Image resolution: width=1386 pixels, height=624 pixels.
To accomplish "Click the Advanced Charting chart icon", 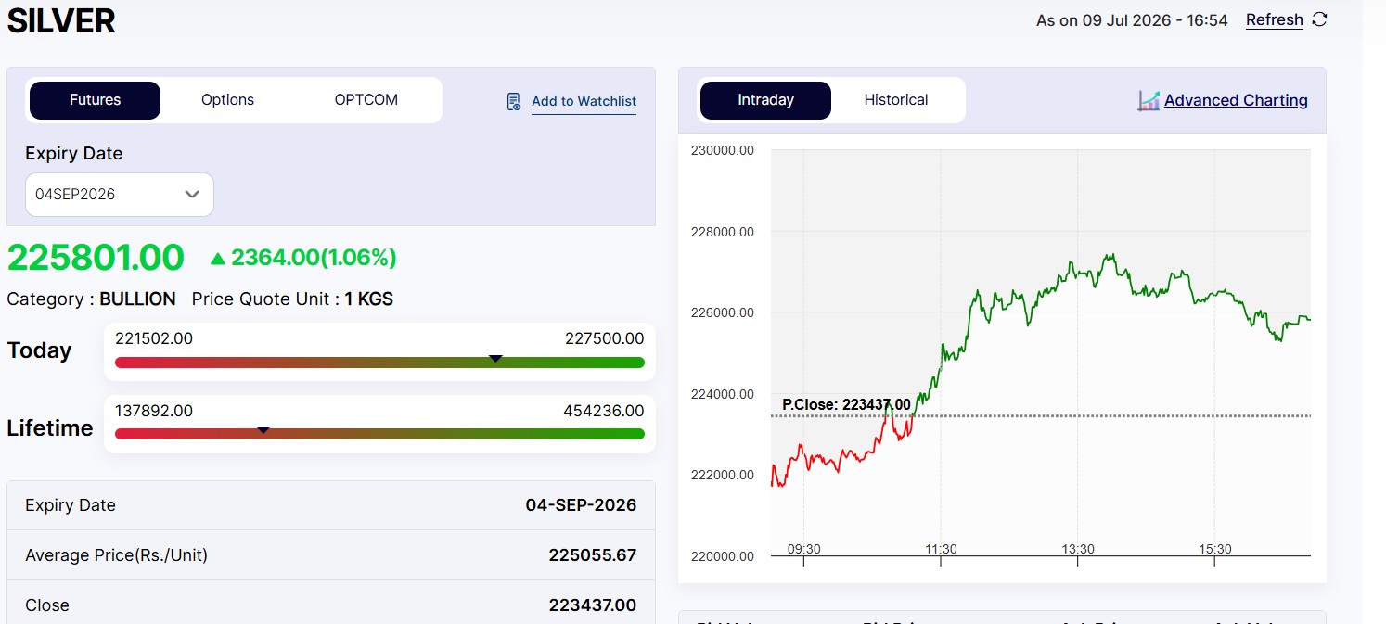I will click(x=1149, y=100).
